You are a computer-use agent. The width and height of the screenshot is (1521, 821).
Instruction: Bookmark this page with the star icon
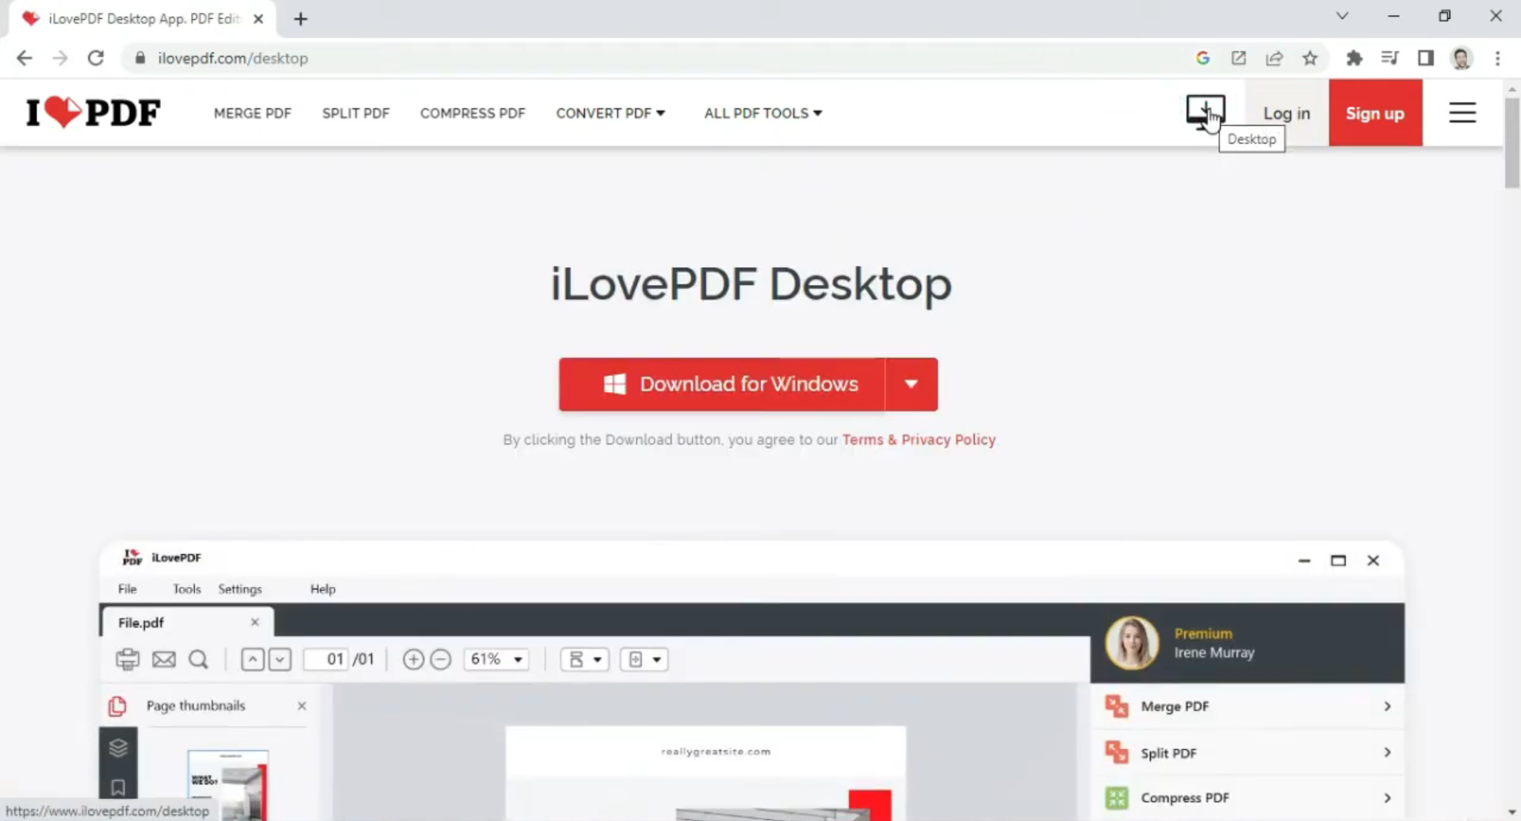point(1310,58)
